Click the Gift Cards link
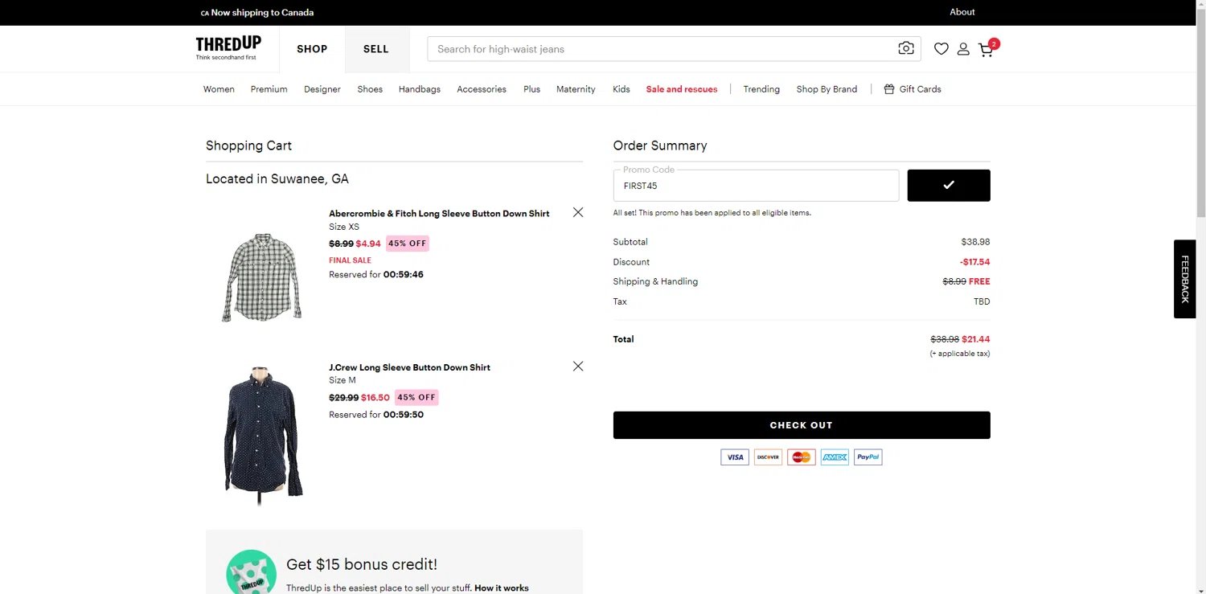 (x=920, y=89)
